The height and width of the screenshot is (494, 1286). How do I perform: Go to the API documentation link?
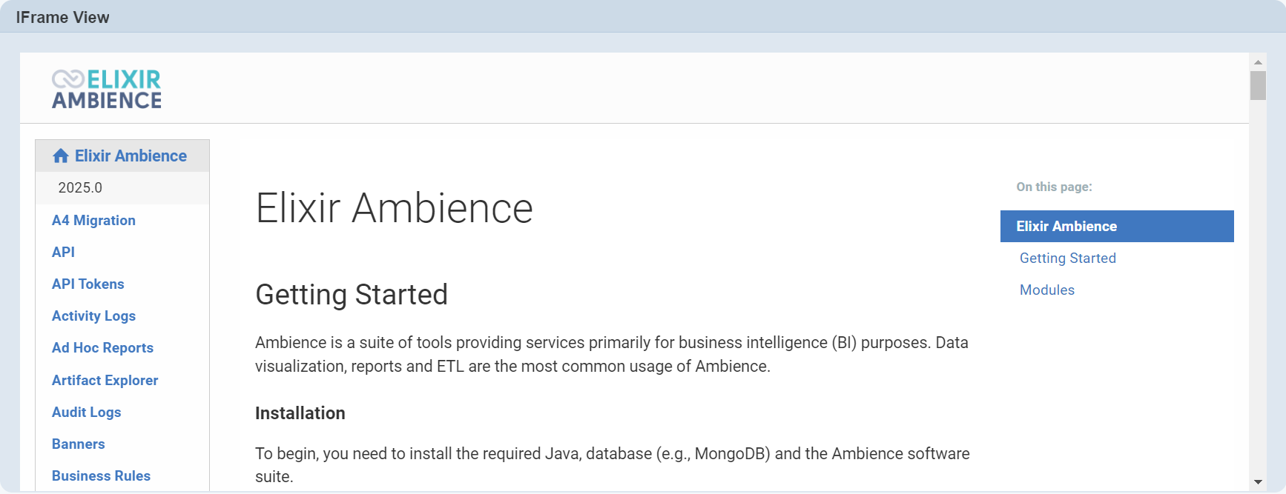tap(63, 253)
